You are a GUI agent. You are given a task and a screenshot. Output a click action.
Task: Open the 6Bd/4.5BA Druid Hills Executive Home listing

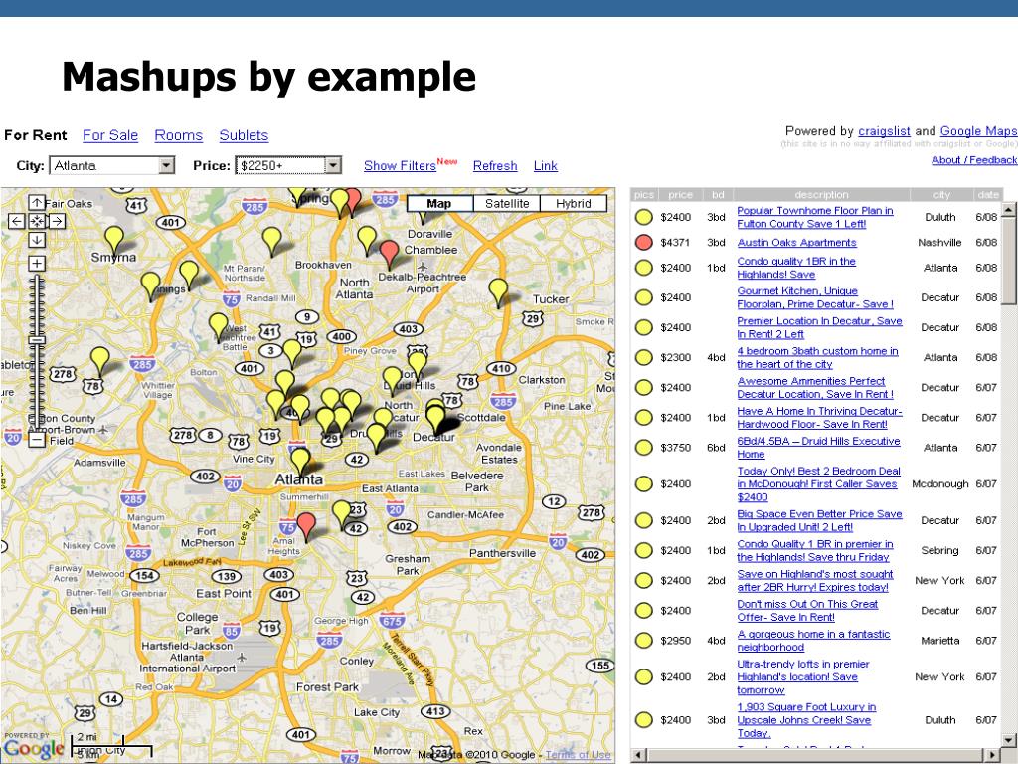(x=818, y=448)
